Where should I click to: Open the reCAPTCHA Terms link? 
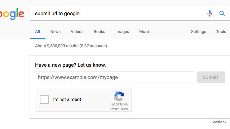(x=124, y=109)
